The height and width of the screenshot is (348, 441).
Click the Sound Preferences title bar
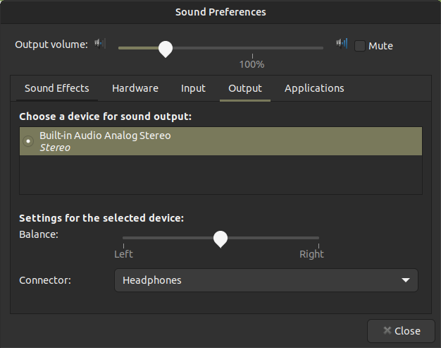pyautogui.click(x=220, y=12)
